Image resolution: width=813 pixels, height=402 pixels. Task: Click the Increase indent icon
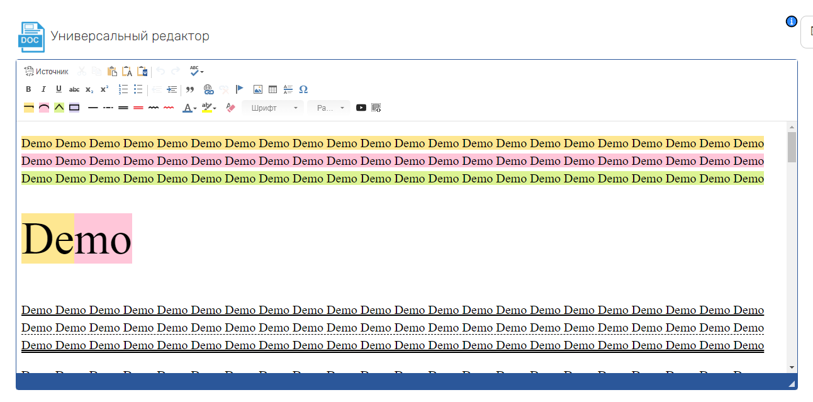point(172,89)
